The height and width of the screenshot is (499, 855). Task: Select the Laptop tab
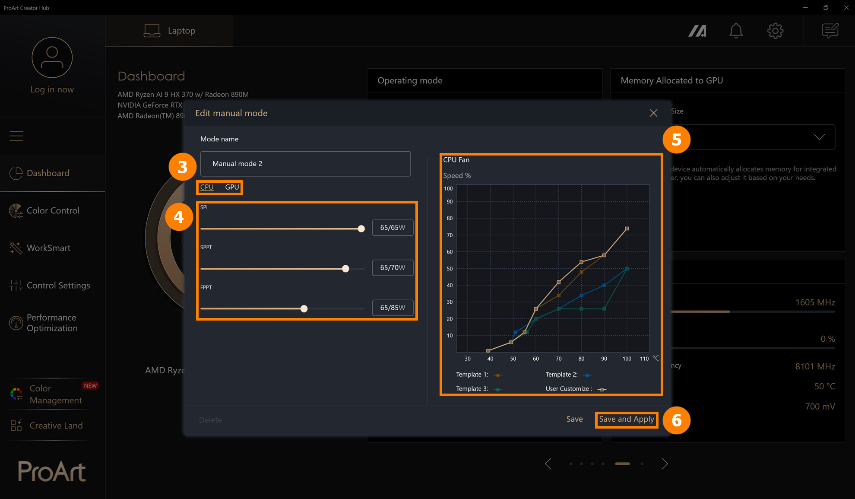pyautogui.click(x=169, y=31)
